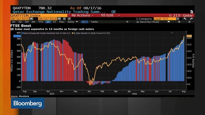Toggle the Compare checkbox

click(137, 19)
